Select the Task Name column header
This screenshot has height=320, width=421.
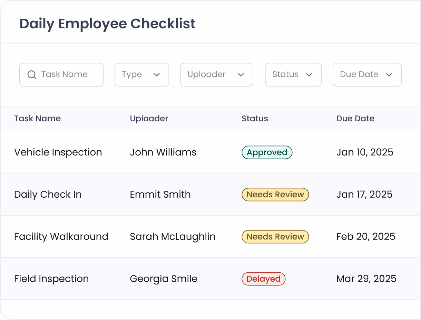[x=37, y=119]
